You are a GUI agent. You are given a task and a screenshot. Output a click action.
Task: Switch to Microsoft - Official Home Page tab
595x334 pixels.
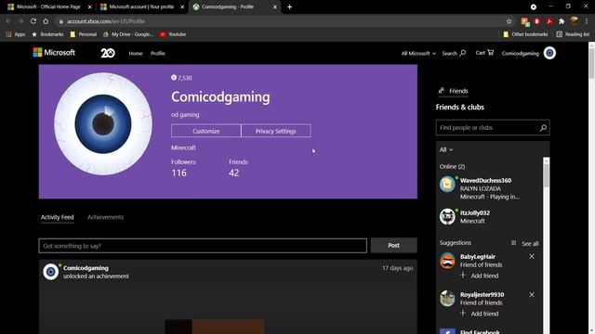click(x=48, y=6)
